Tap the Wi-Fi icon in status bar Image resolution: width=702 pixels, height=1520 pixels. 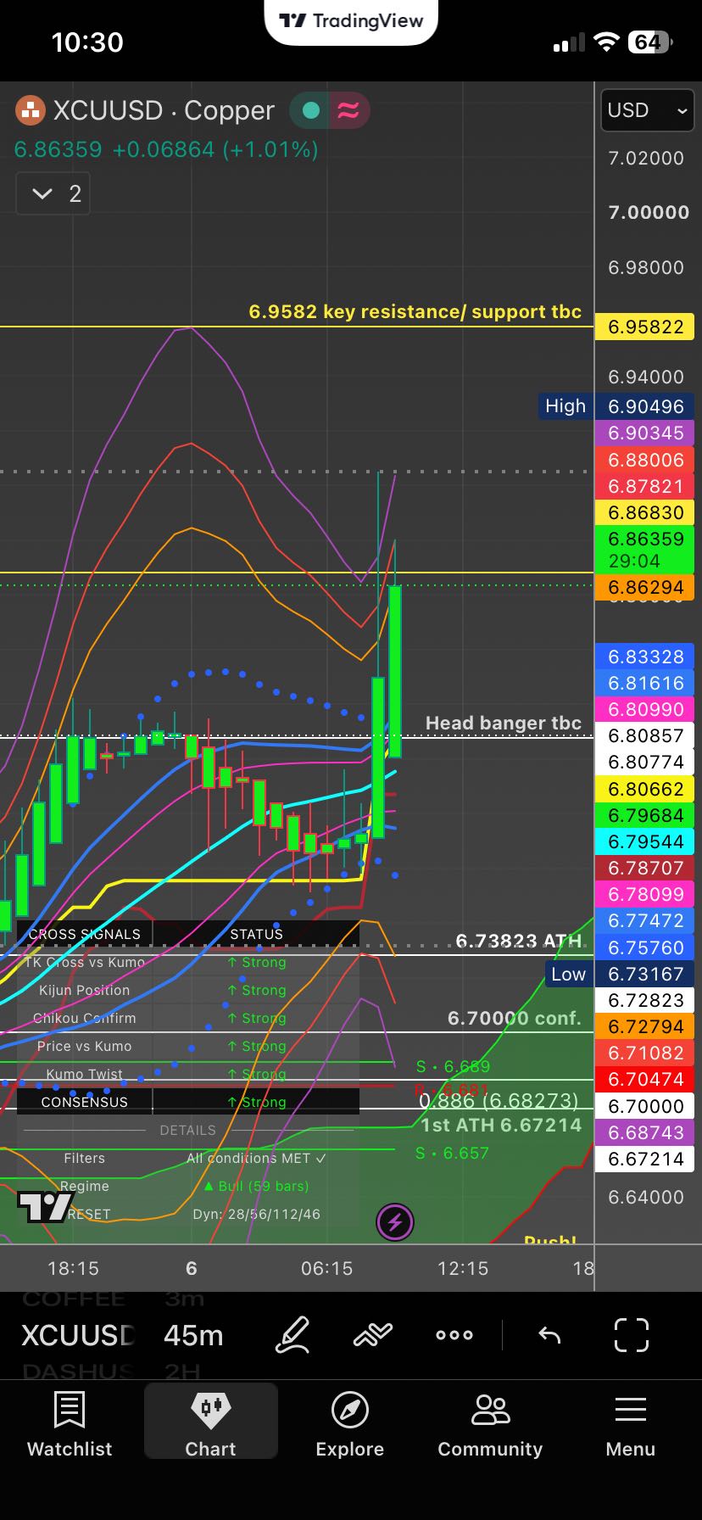[606, 42]
